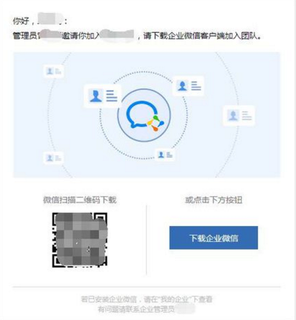Select the contact card at upper right of logo

(x=188, y=86)
